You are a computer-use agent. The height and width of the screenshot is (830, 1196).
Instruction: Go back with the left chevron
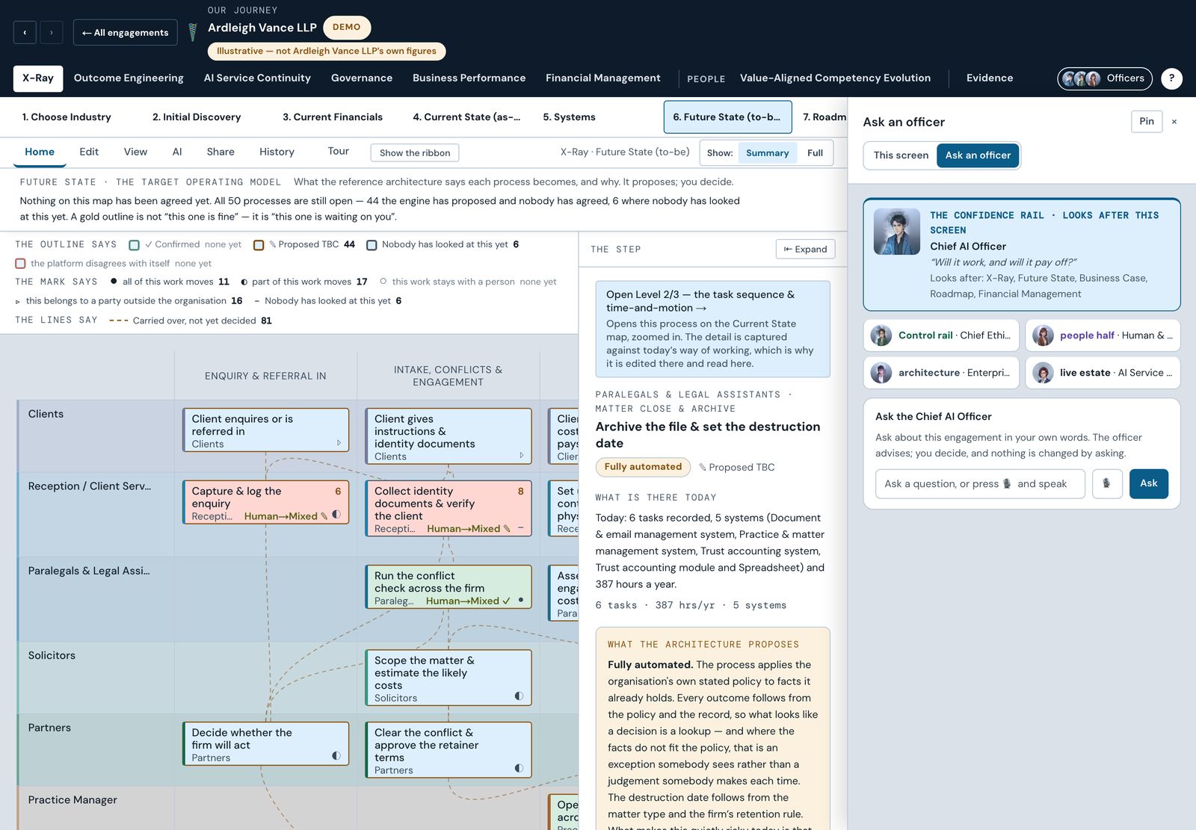click(x=25, y=32)
